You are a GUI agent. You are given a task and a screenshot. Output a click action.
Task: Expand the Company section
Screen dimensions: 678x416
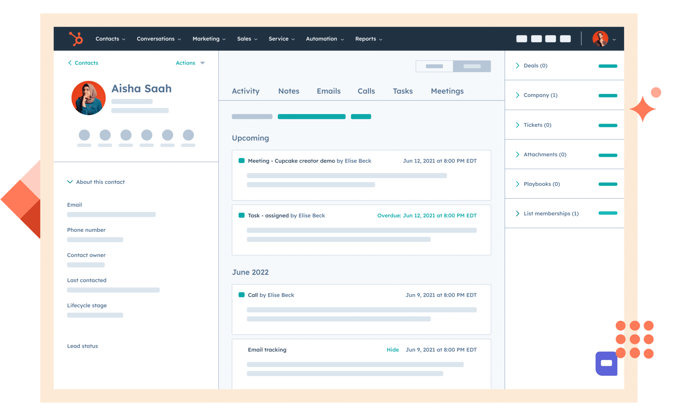tap(518, 95)
